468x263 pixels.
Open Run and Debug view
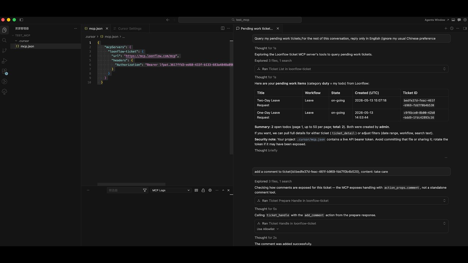click(4, 61)
